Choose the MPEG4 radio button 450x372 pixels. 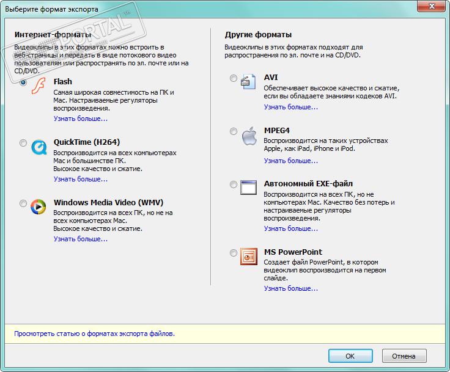click(234, 131)
